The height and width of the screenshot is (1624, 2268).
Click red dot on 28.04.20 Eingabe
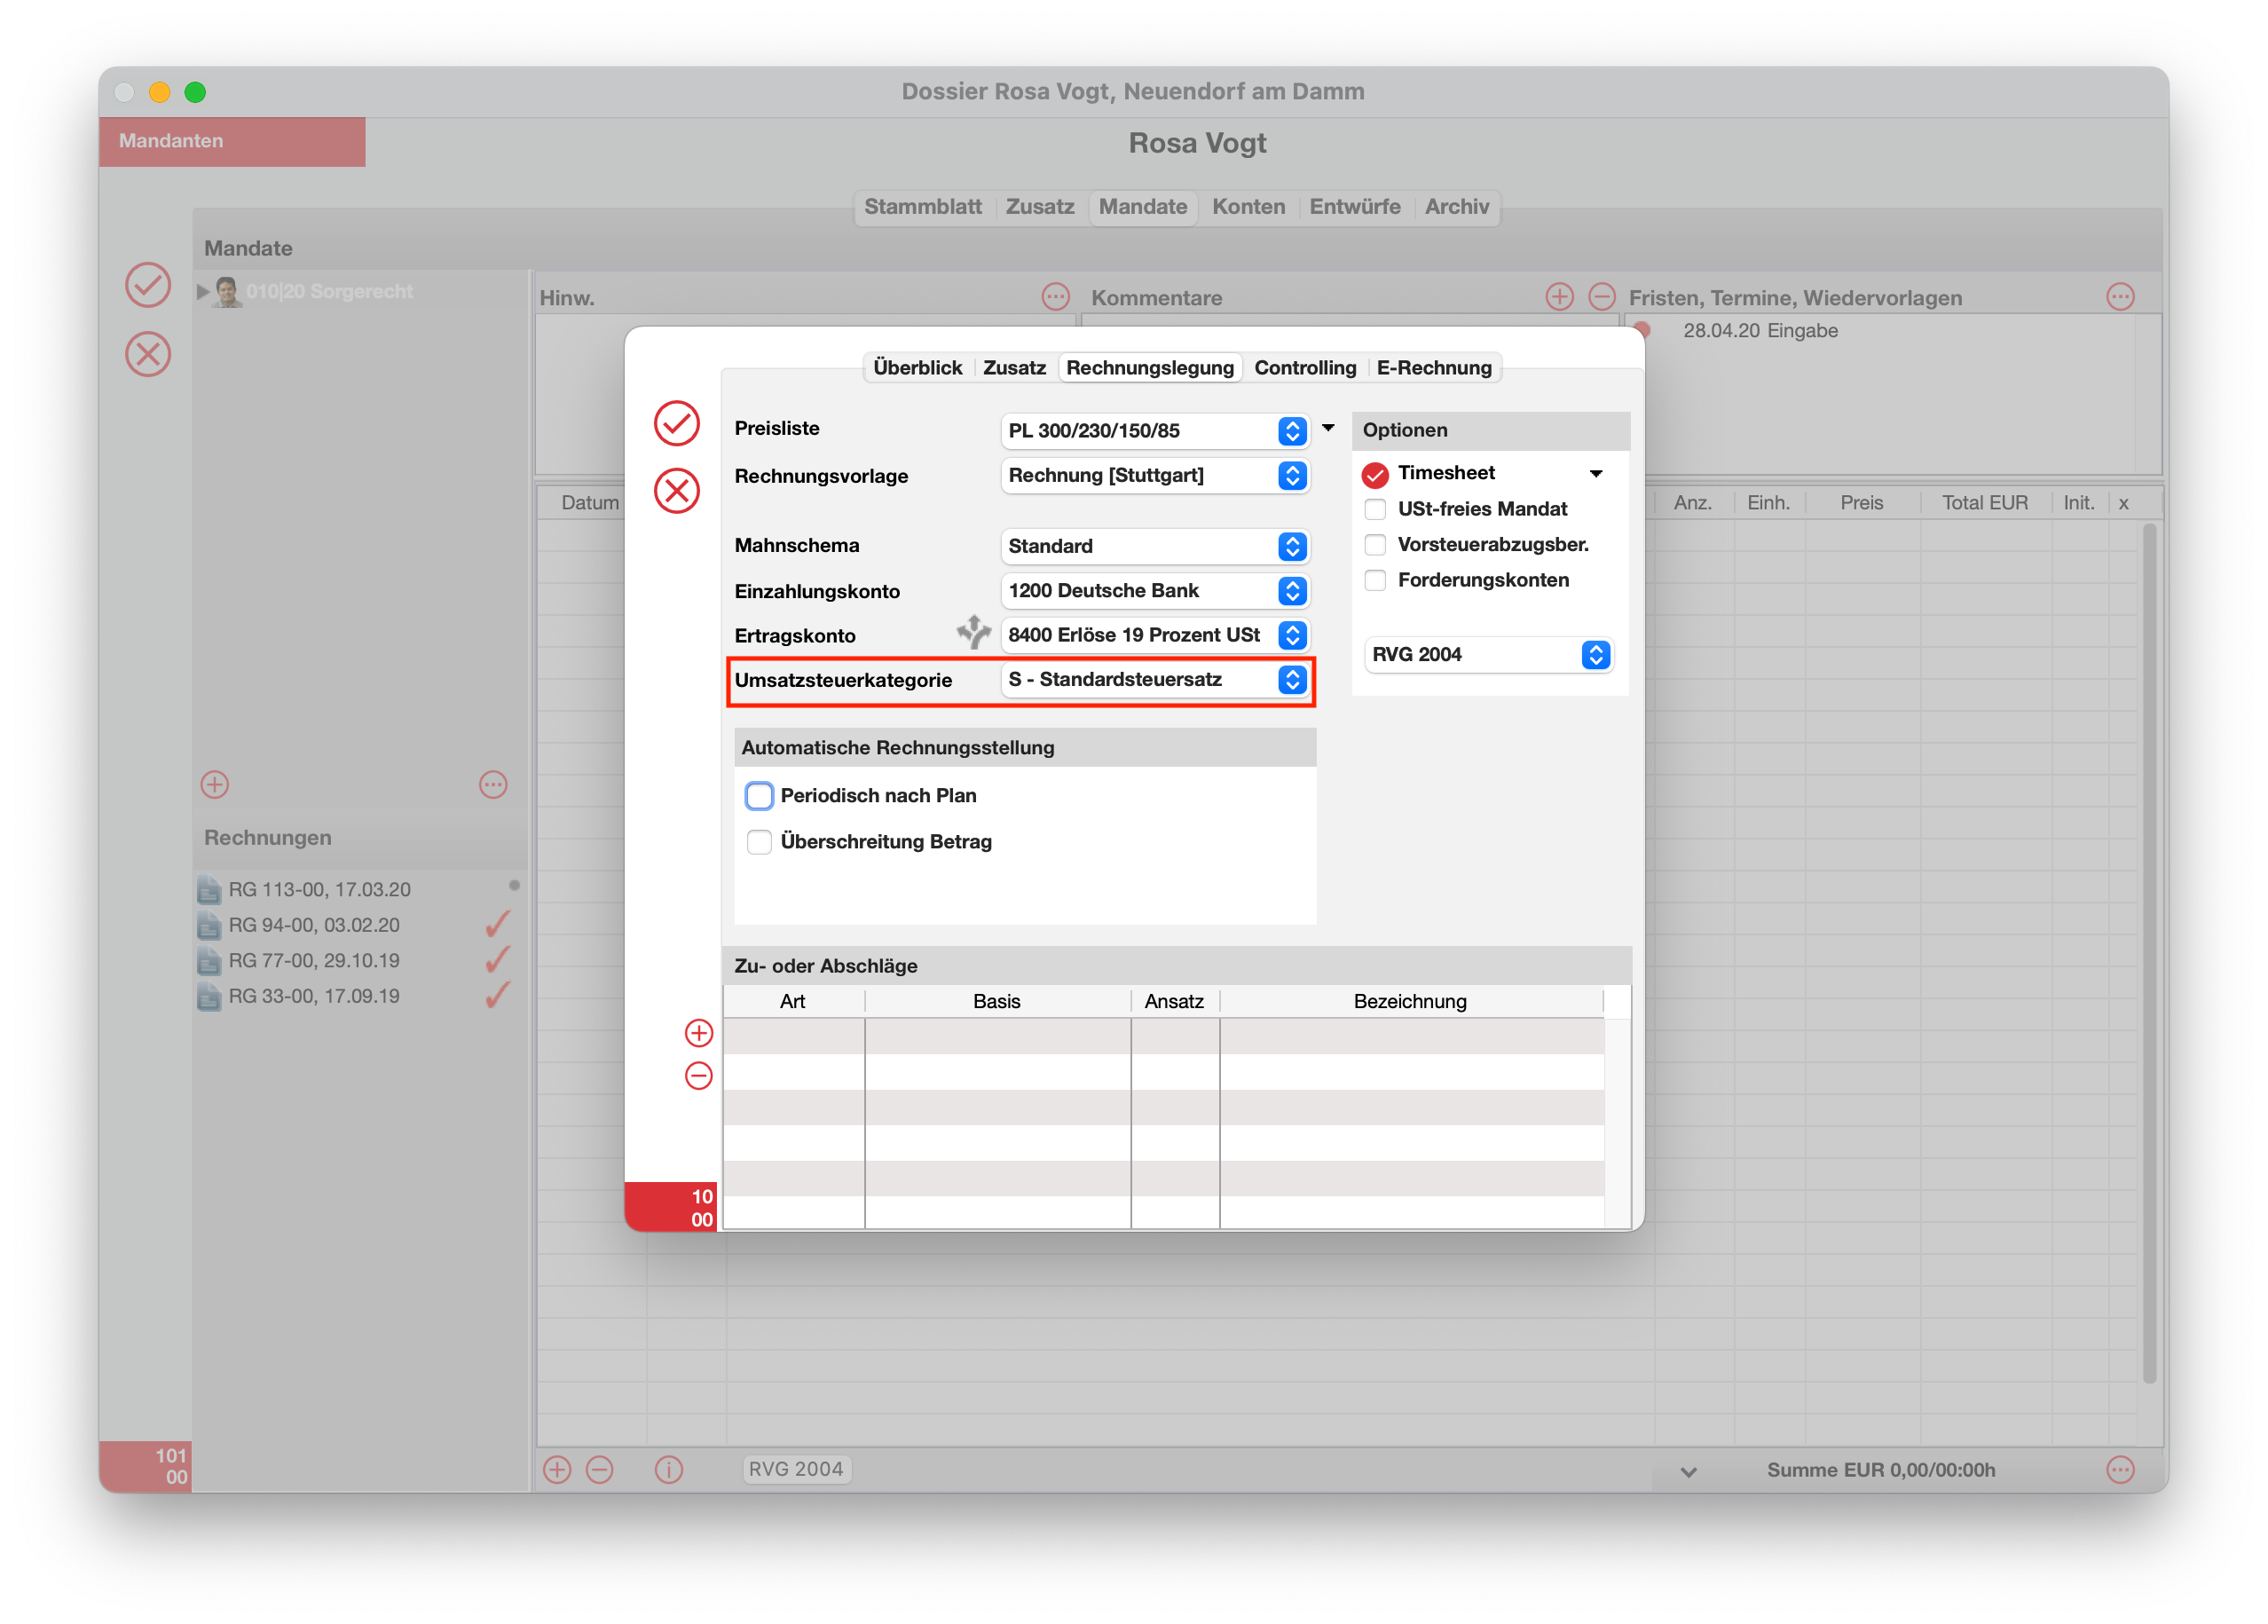click(x=1642, y=329)
